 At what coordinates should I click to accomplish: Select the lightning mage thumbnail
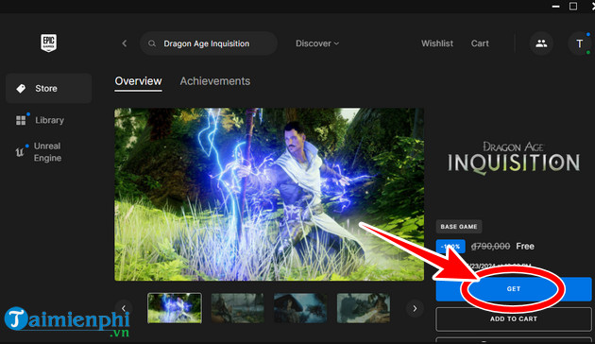175,308
